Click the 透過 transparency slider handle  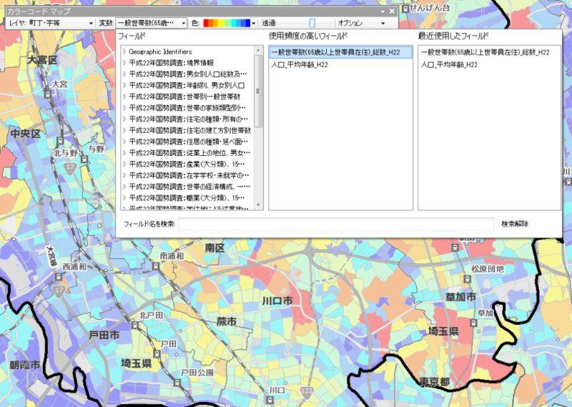point(312,23)
